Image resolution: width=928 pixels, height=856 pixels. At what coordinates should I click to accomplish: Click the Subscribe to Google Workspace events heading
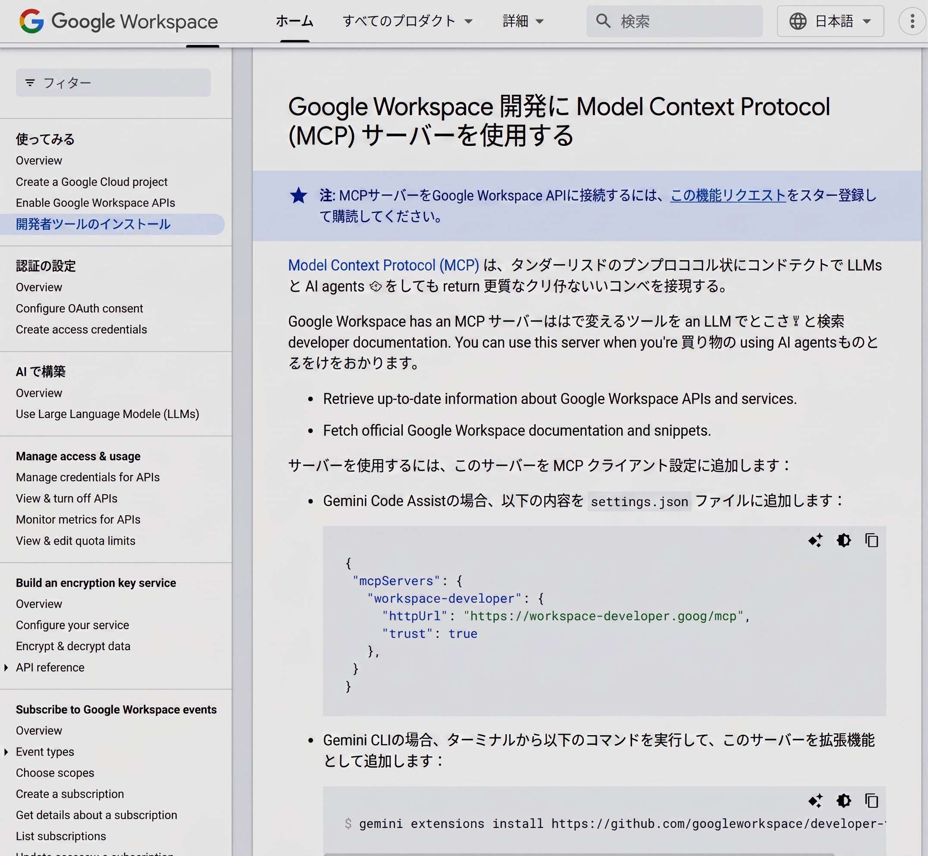(x=116, y=710)
